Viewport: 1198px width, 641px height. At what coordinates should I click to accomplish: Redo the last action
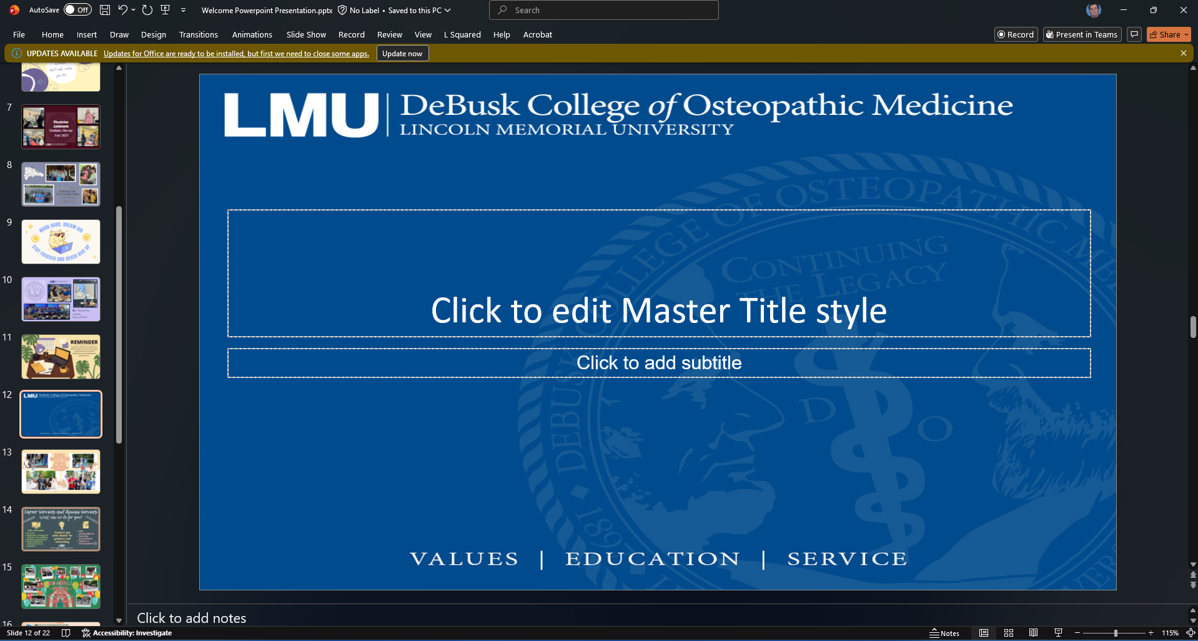[x=147, y=10]
